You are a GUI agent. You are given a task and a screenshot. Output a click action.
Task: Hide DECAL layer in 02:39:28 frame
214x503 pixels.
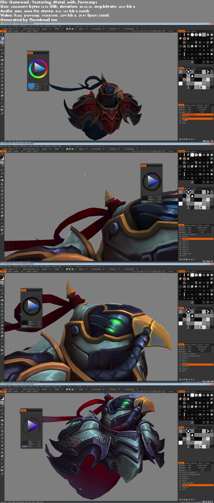pyautogui.click(x=180, y=360)
